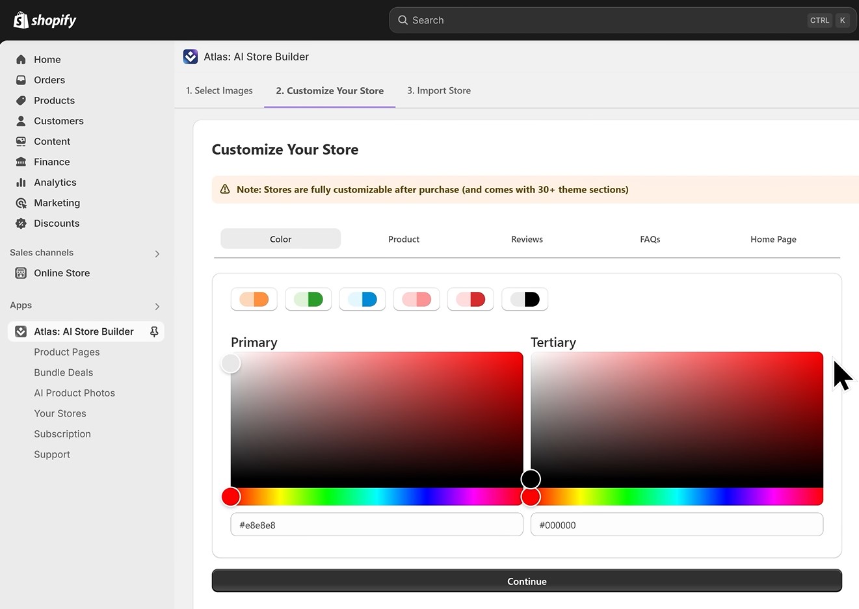859x609 pixels.
Task: Click the search magnifier icon
Action: pyautogui.click(x=403, y=20)
